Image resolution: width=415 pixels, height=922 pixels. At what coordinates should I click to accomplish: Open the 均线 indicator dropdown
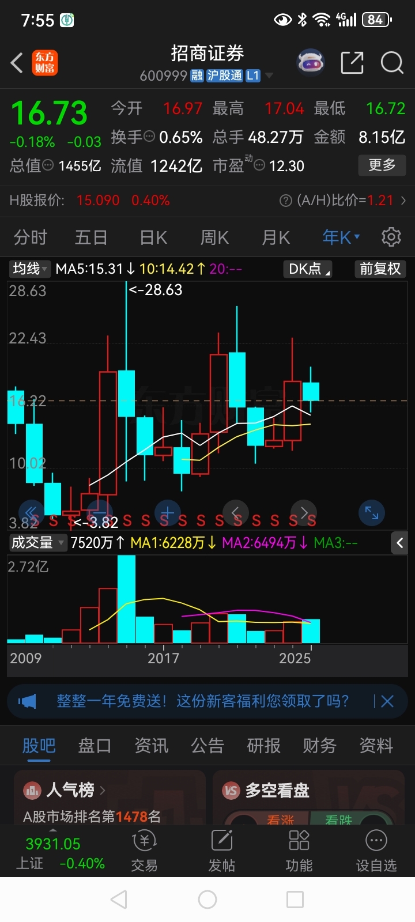(x=30, y=269)
